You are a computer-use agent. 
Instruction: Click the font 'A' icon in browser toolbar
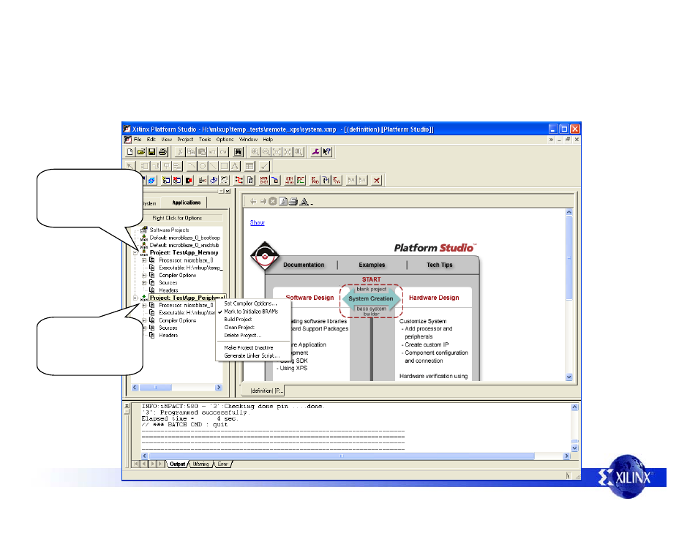click(304, 202)
